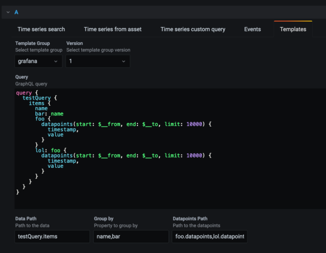Image resolution: width=326 pixels, height=253 pixels.
Task: Collapse query row A with the chevron
Action: coord(8,12)
